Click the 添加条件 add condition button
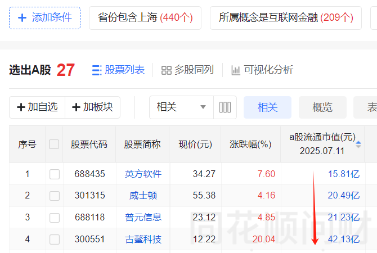 point(44,18)
